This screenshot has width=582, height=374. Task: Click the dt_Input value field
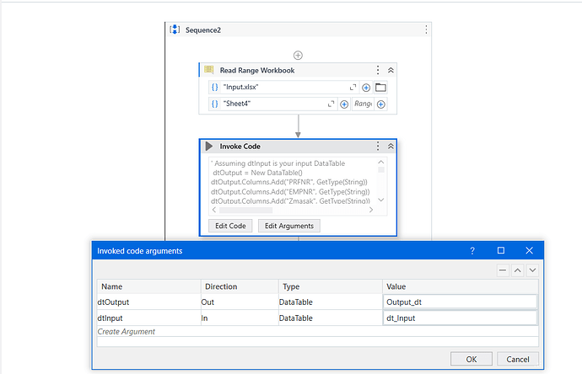(461, 318)
